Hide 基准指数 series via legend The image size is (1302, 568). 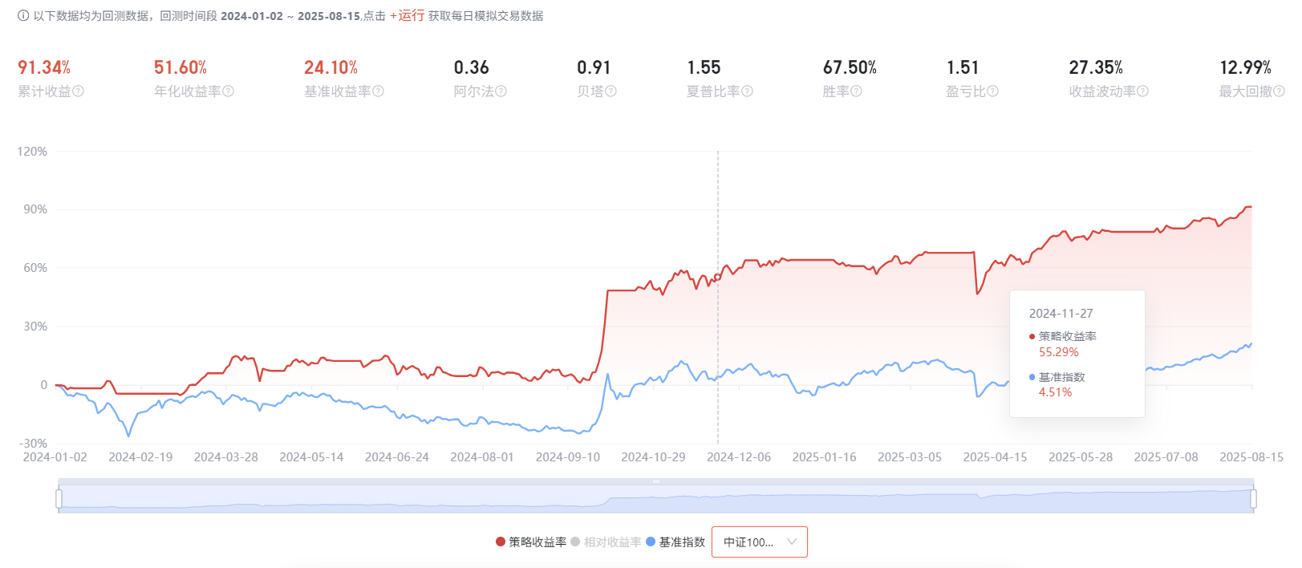pyautogui.click(x=675, y=542)
